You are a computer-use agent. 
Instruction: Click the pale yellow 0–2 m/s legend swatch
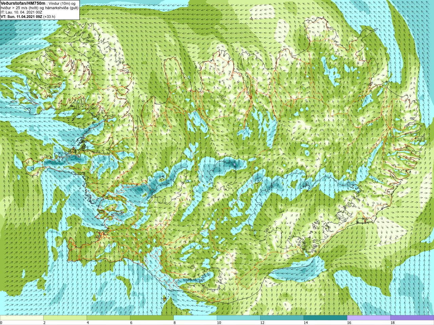pos(22,318)
